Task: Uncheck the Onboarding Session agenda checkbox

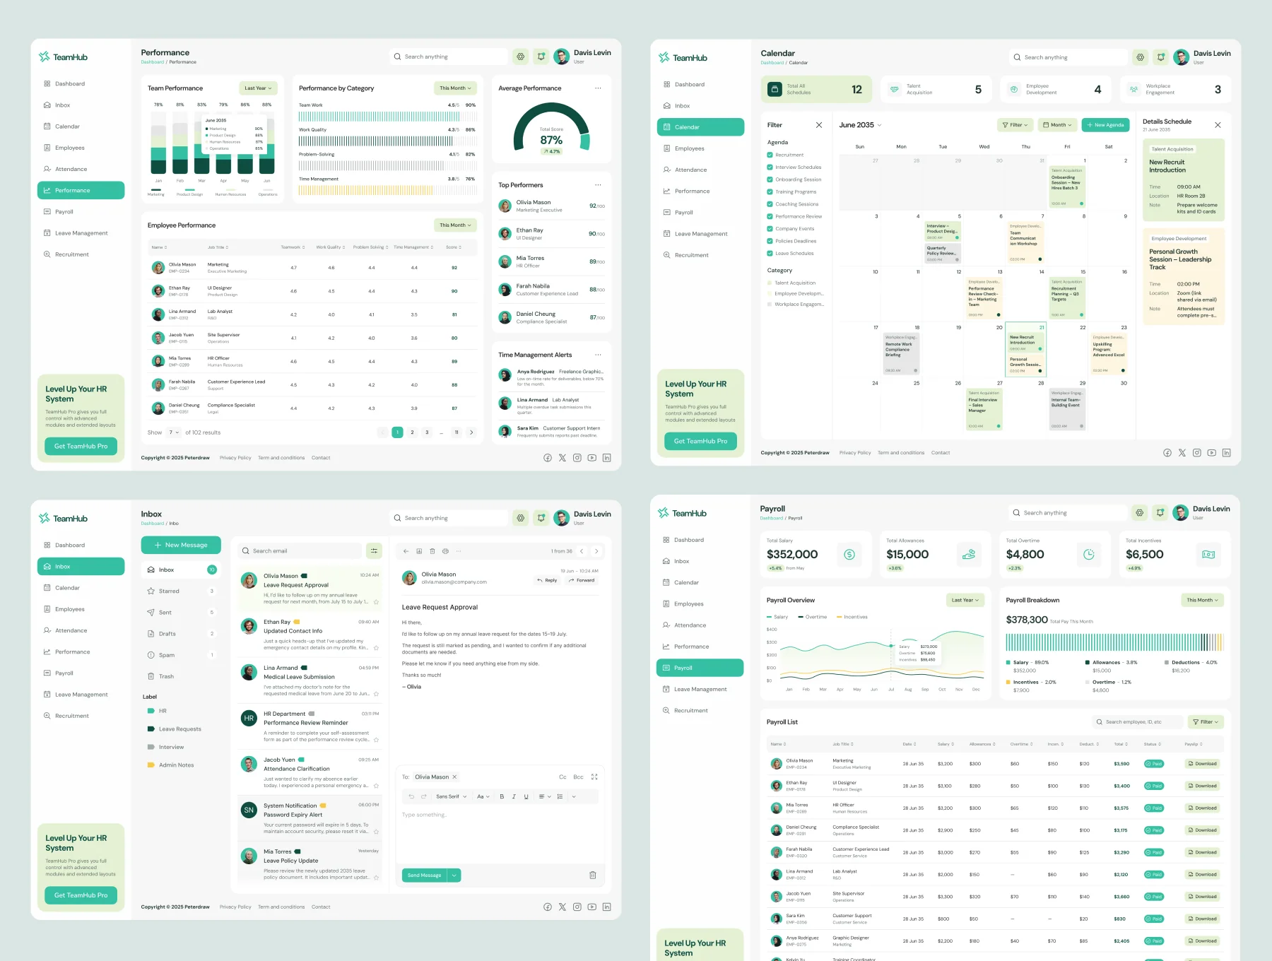Action: click(770, 179)
